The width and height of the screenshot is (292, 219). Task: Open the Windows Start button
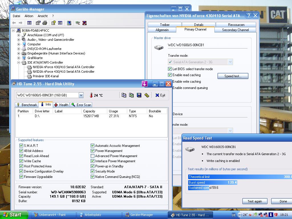pyautogui.click(x=14, y=215)
